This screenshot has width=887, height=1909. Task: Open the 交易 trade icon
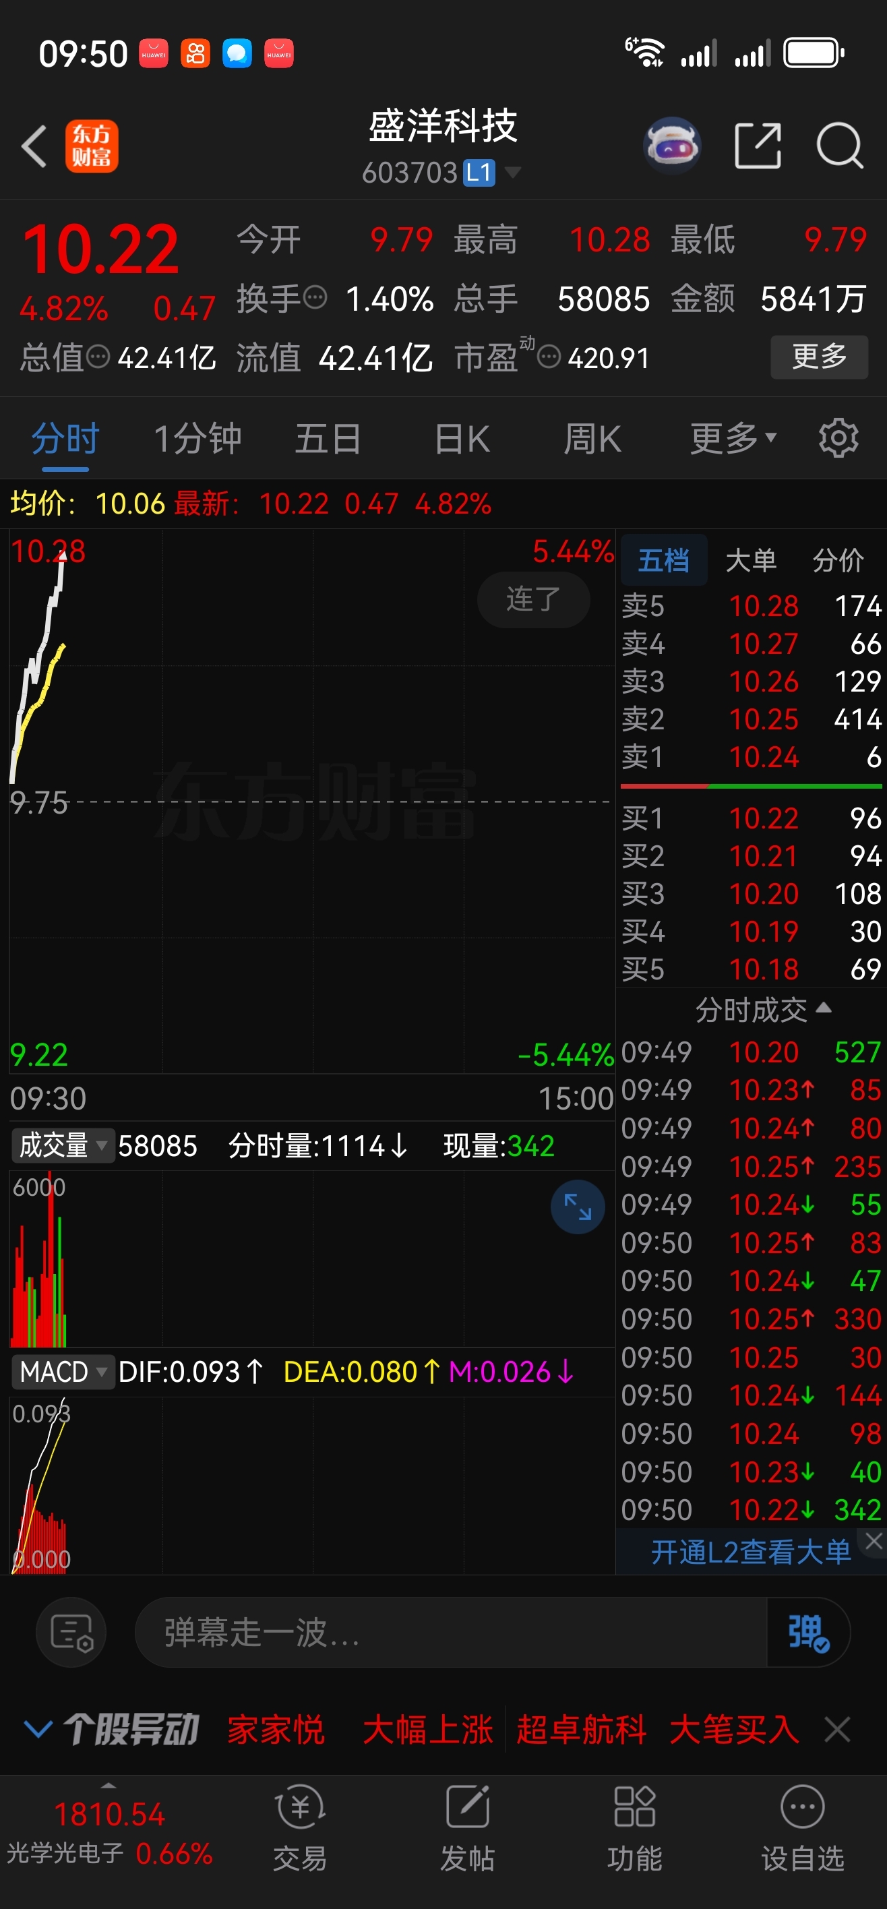pyautogui.click(x=300, y=1828)
